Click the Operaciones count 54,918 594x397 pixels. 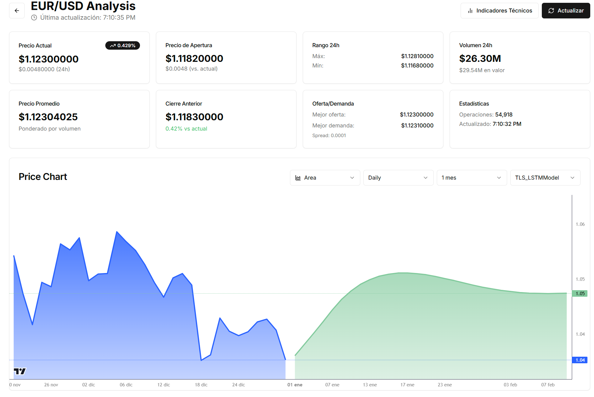[504, 115]
